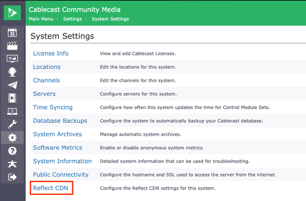Open License Info settings

click(51, 53)
